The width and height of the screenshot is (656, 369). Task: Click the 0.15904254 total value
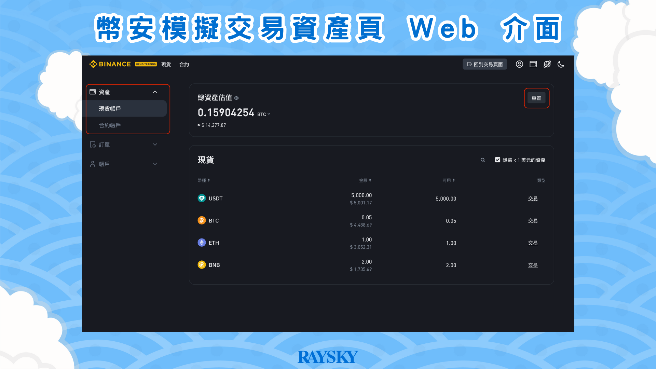point(226,113)
